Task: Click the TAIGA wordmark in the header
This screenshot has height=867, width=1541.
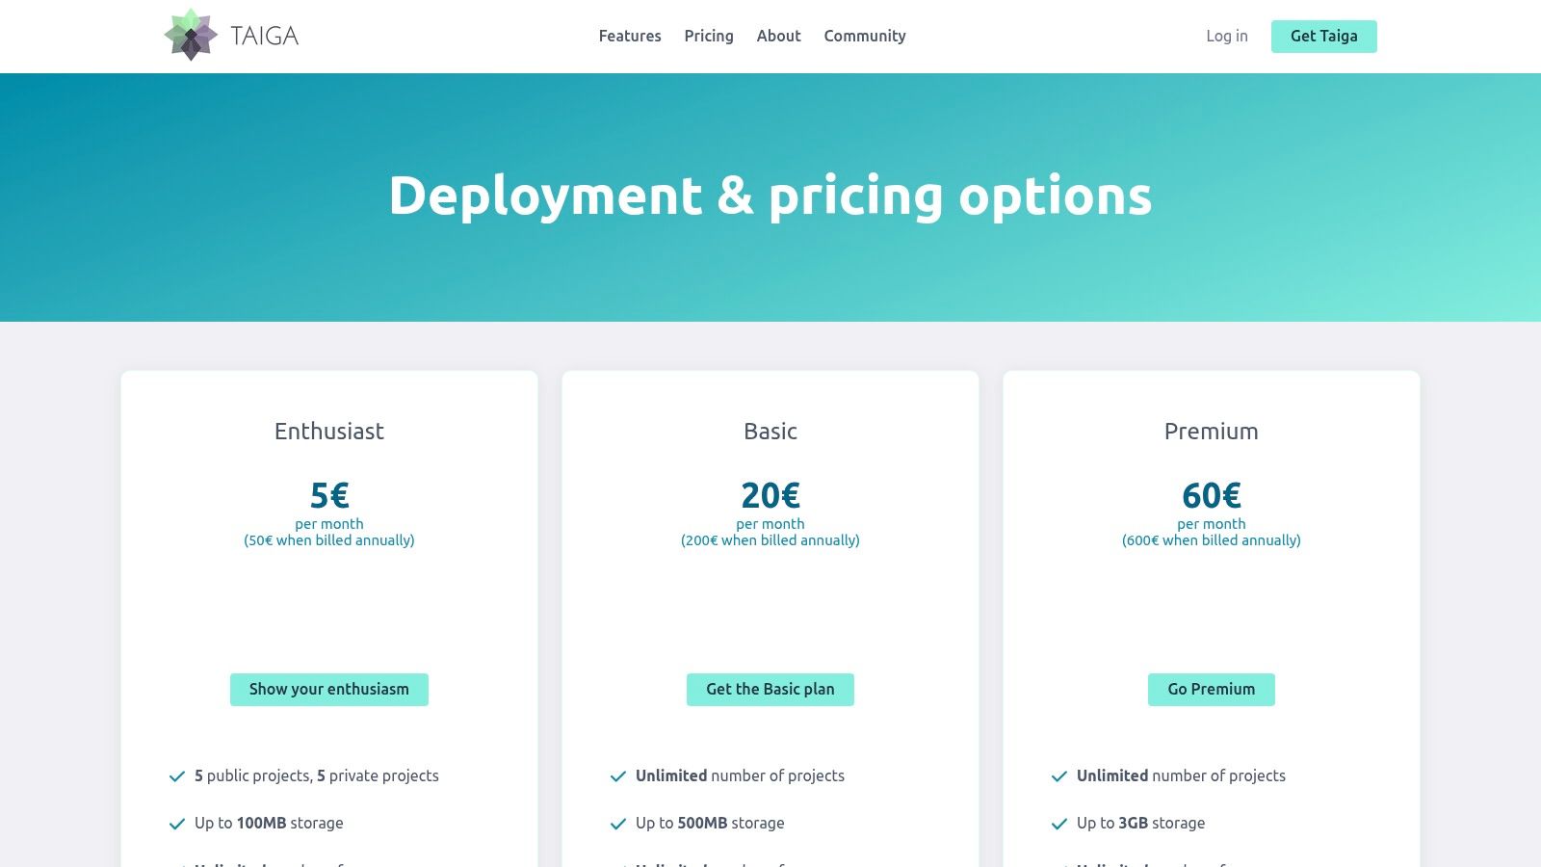Action: (265, 37)
